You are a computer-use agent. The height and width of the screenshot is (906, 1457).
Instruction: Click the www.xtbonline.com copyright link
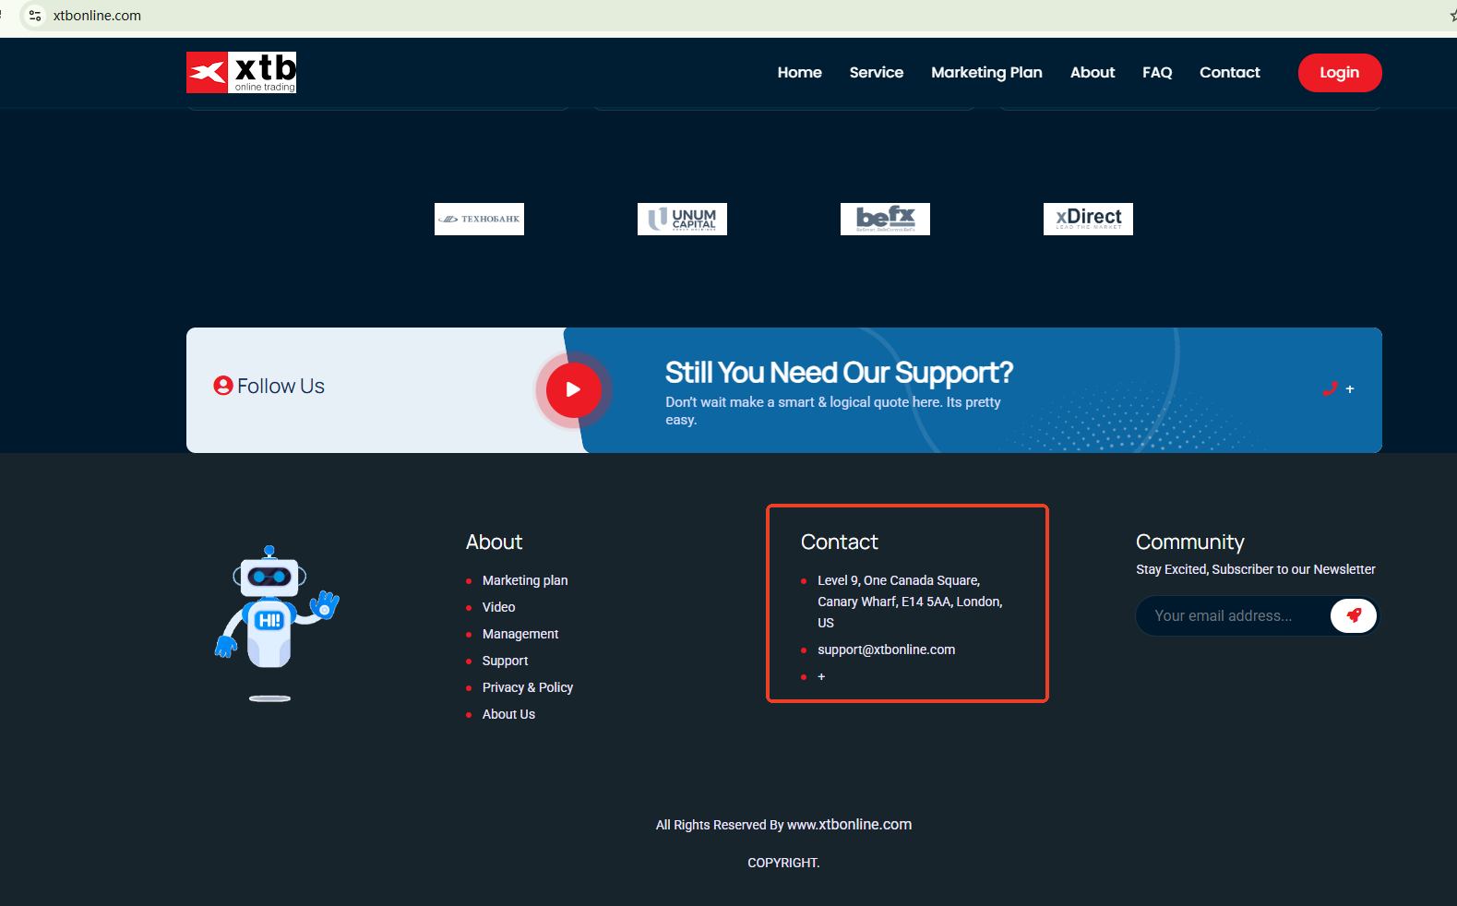tap(849, 825)
